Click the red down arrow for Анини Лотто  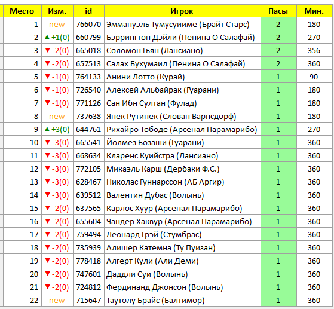click(x=48, y=77)
